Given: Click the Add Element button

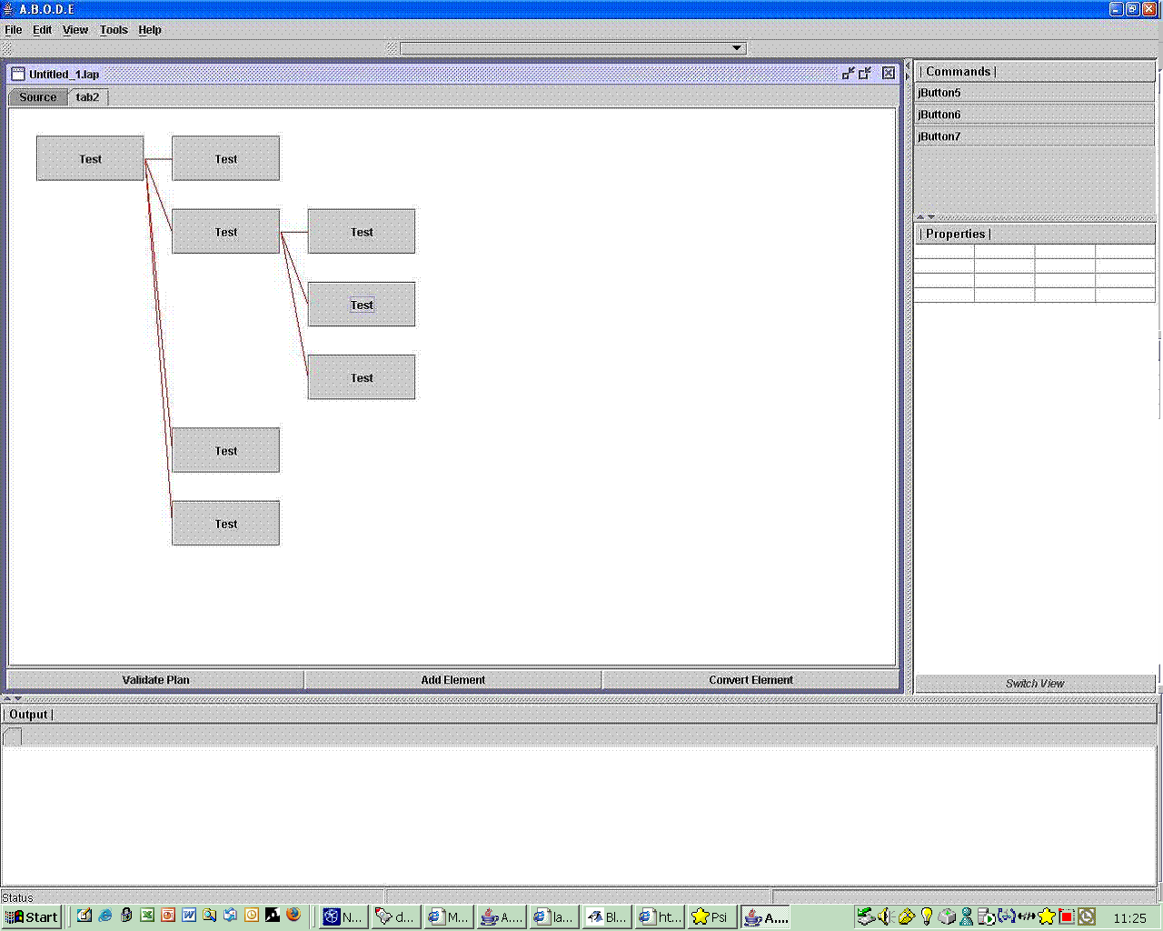Looking at the screenshot, I should (x=452, y=680).
